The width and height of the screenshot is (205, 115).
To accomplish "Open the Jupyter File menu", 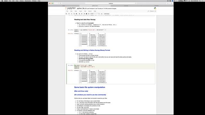I will coord(67,11).
